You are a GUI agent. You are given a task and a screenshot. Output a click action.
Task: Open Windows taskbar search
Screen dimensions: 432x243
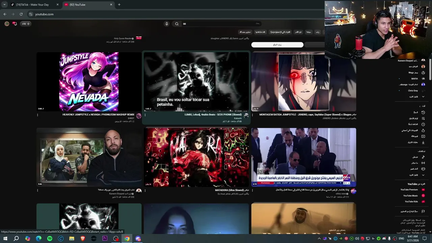click(x=16, y=239)
